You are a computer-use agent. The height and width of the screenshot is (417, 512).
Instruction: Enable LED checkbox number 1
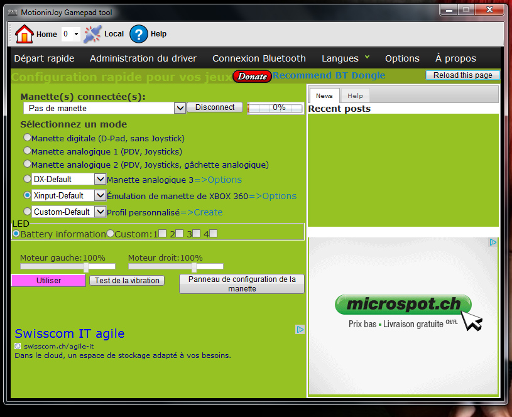pyautogui.click(x=163, y=234)
